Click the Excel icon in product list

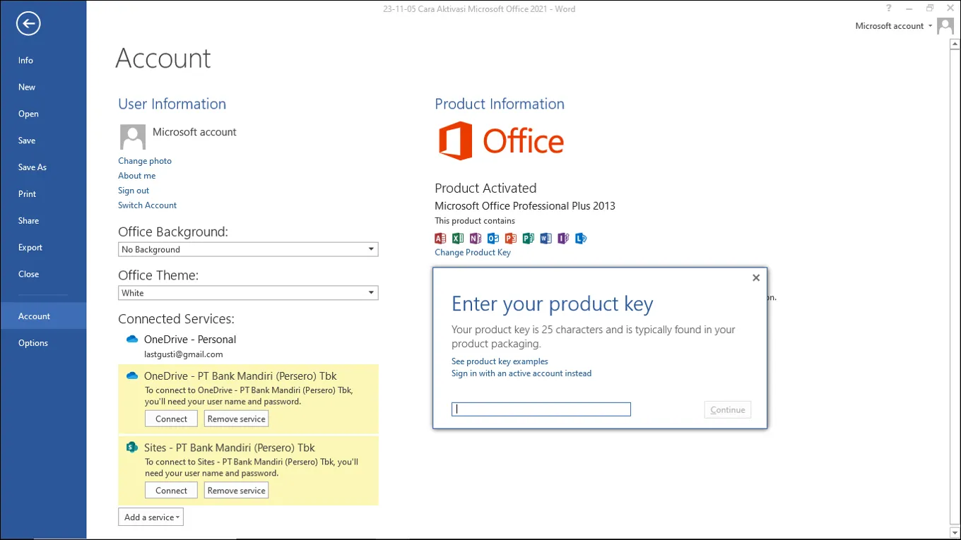tap(458, 239)
